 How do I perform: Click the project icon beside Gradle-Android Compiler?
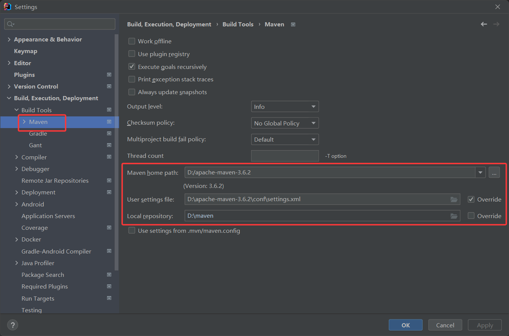tap(109, 251)
